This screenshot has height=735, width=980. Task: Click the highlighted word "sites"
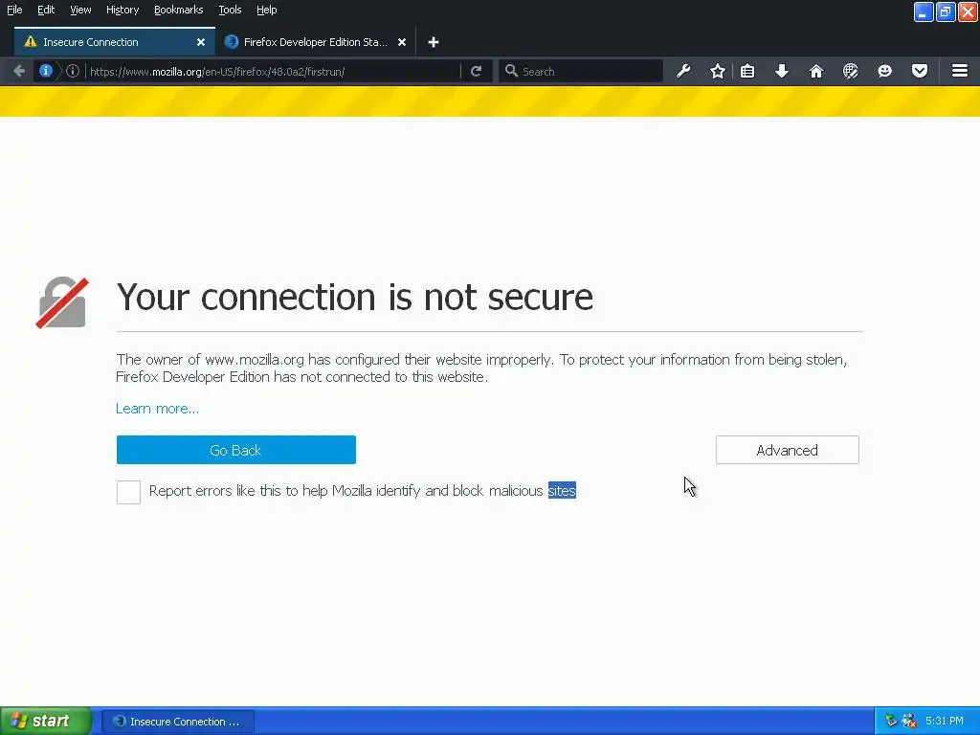[562, 491]
